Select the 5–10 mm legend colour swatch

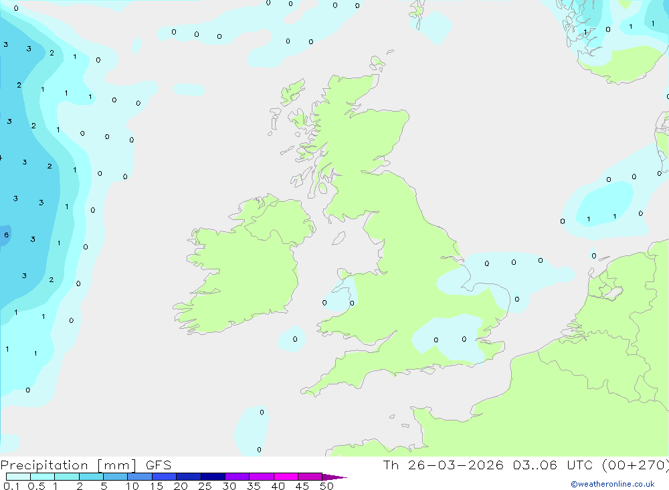116,477
